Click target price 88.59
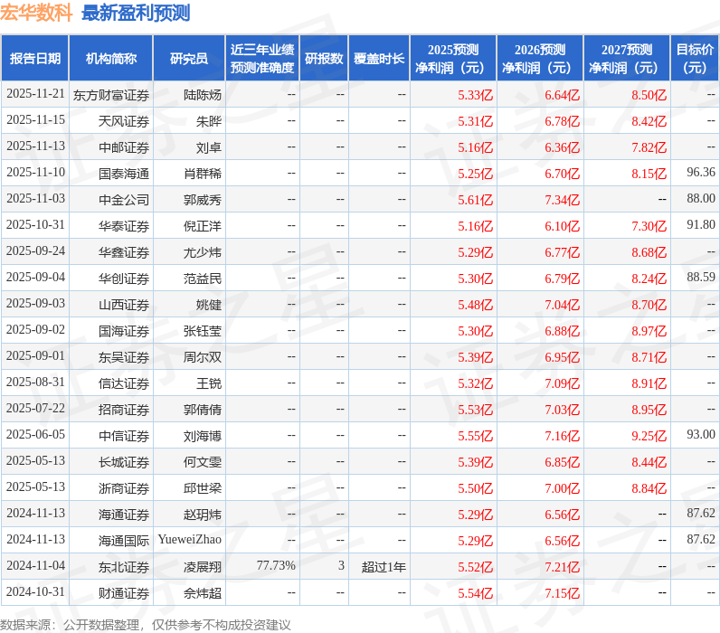 [x=701, y=277]
